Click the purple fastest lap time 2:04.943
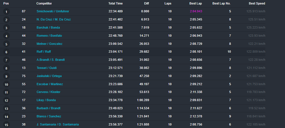The width and height of the screenshot is (285, 128). coord(196,11)
